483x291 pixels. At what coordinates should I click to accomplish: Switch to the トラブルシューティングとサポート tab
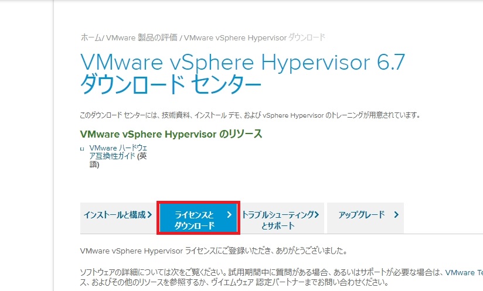281,218
